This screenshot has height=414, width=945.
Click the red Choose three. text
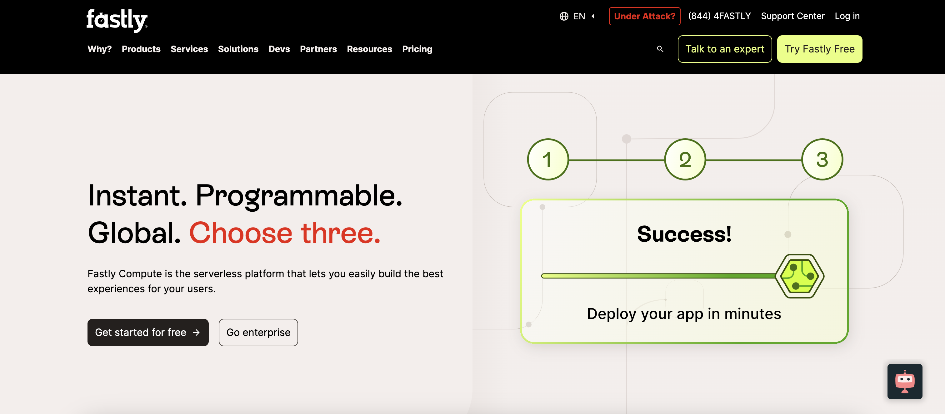coord(285,233)
